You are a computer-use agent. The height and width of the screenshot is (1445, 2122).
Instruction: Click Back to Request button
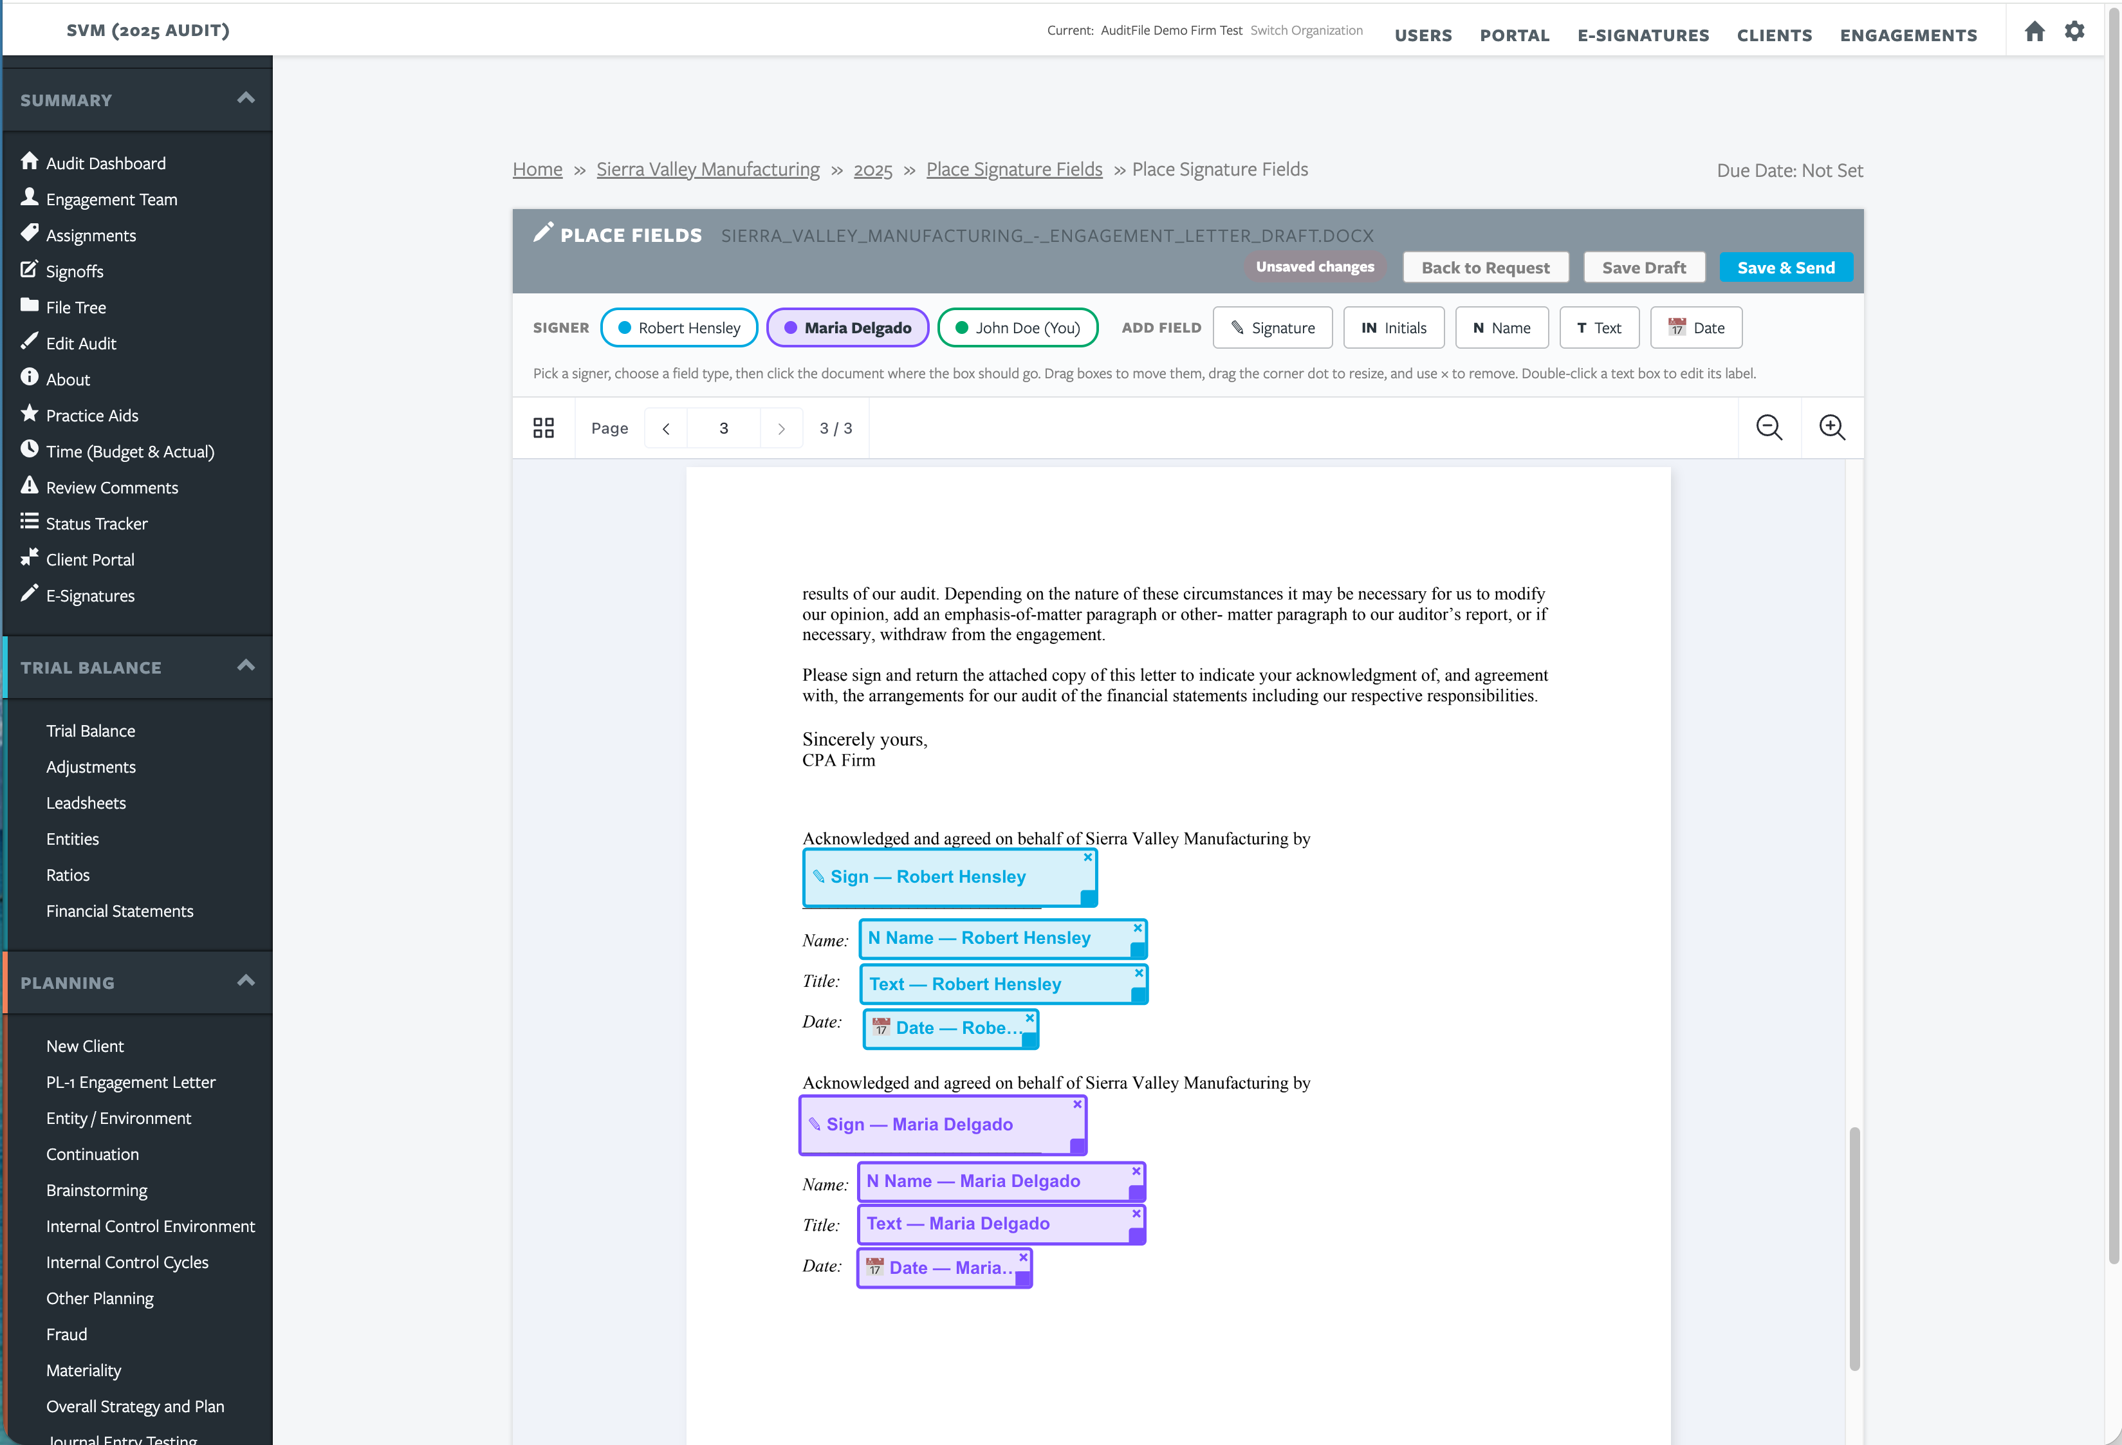[1484, 268]
